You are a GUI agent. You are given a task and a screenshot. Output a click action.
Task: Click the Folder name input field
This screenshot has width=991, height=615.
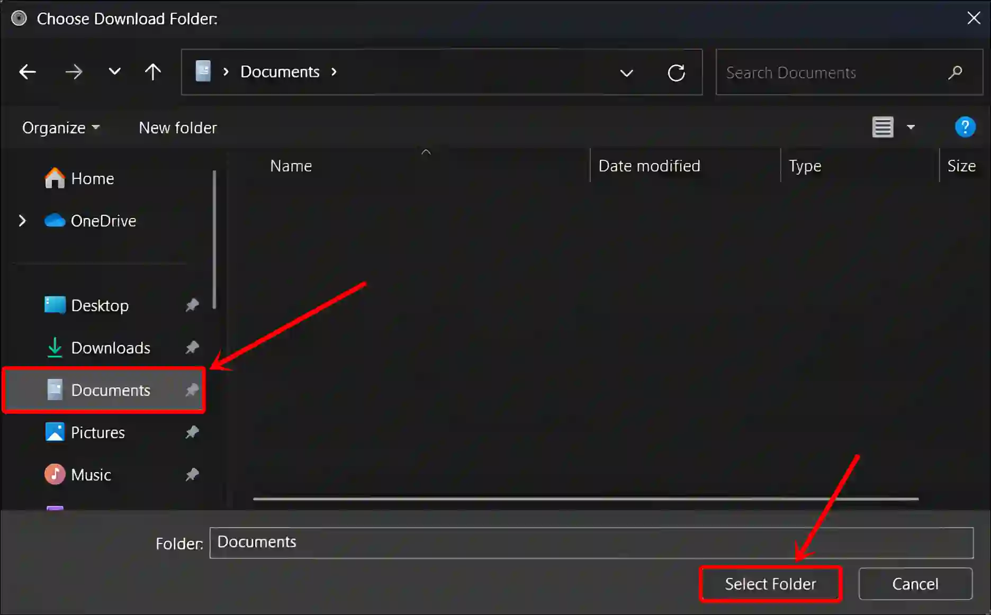(x=591, y=542)
